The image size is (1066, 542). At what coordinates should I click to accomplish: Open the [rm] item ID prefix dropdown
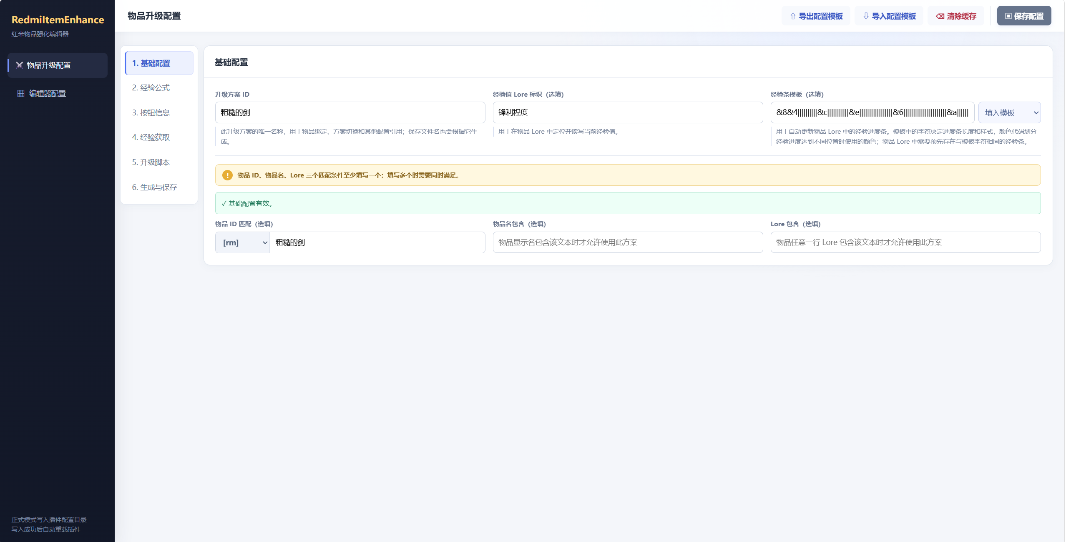pos(243,242)
